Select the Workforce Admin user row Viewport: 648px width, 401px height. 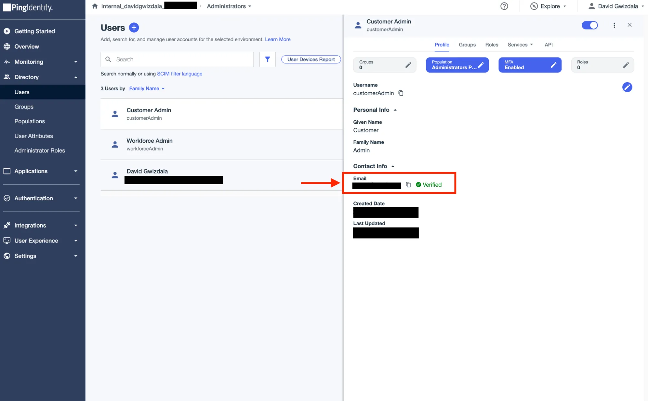(222, 144)
